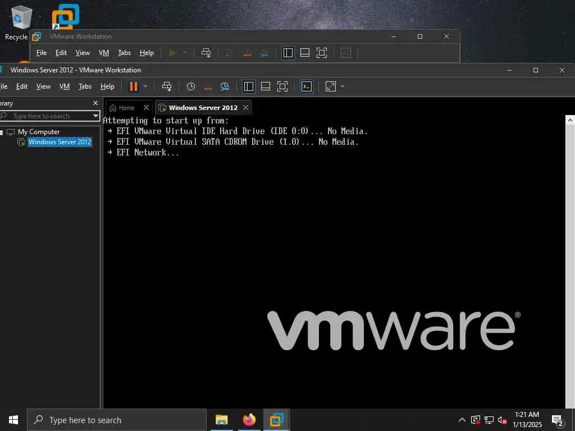This screenshot has width=575, height=431.
Task: Show hidden system tray icons
Action: pos(462,420)
